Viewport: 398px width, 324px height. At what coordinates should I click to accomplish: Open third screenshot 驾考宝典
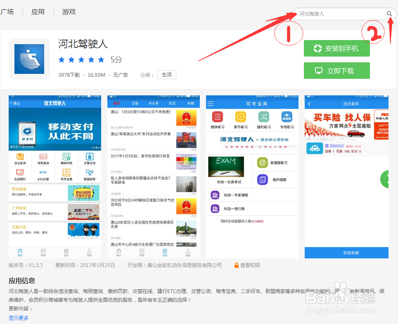[x=252, y=177]
